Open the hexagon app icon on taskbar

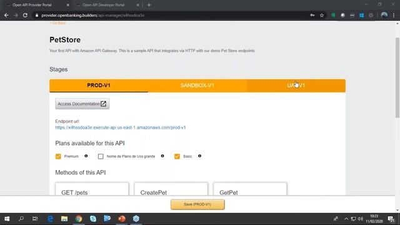click(x=136, y=219)
